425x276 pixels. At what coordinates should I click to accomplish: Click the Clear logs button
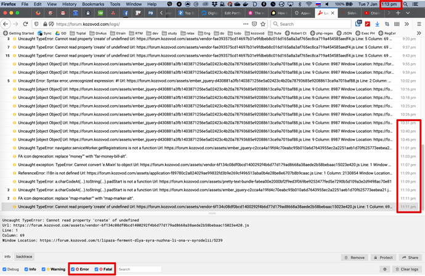tap(407, 269)
